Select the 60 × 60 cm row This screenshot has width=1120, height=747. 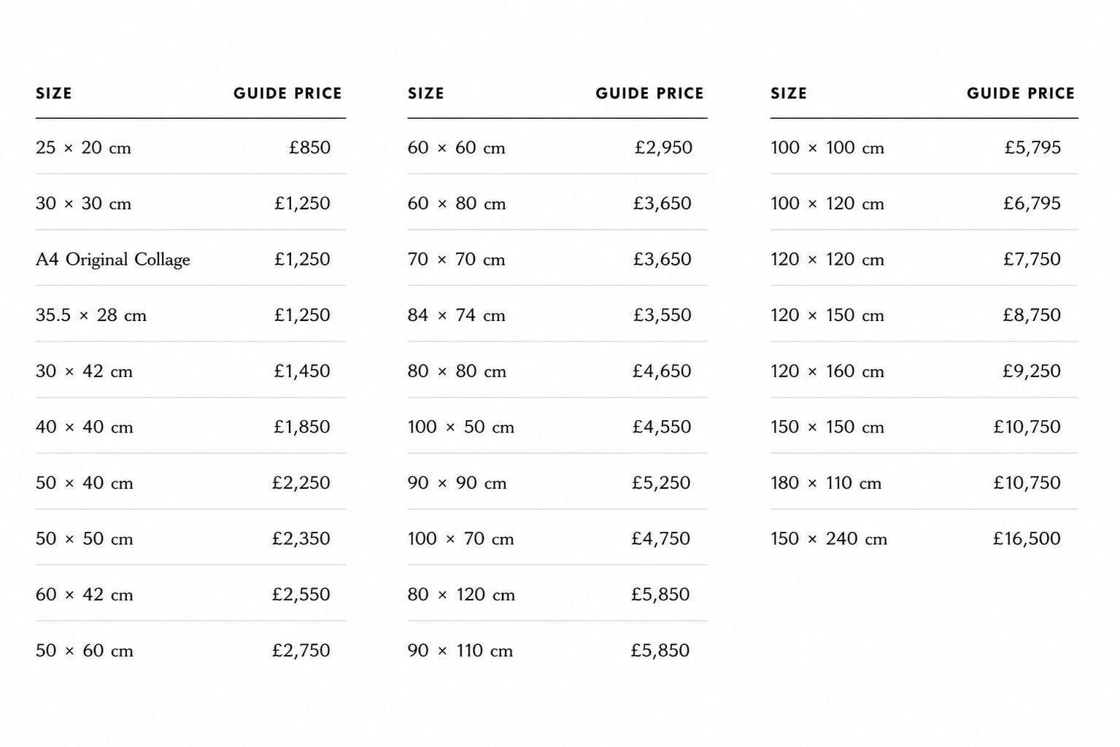pyautogui.click(x=557, y=147)
